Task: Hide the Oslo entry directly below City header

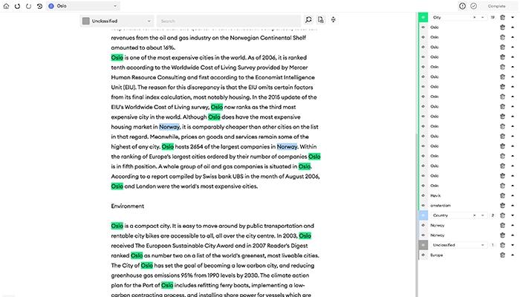Action: click(423, 27)
